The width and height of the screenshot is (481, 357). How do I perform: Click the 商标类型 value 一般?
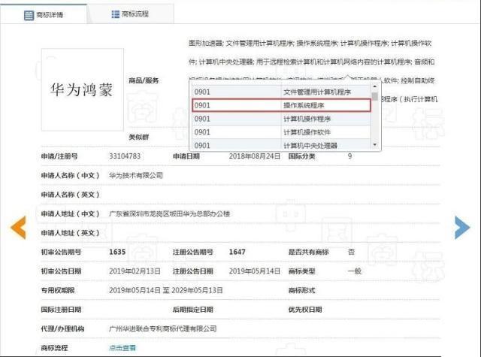(x=355, y=271)
